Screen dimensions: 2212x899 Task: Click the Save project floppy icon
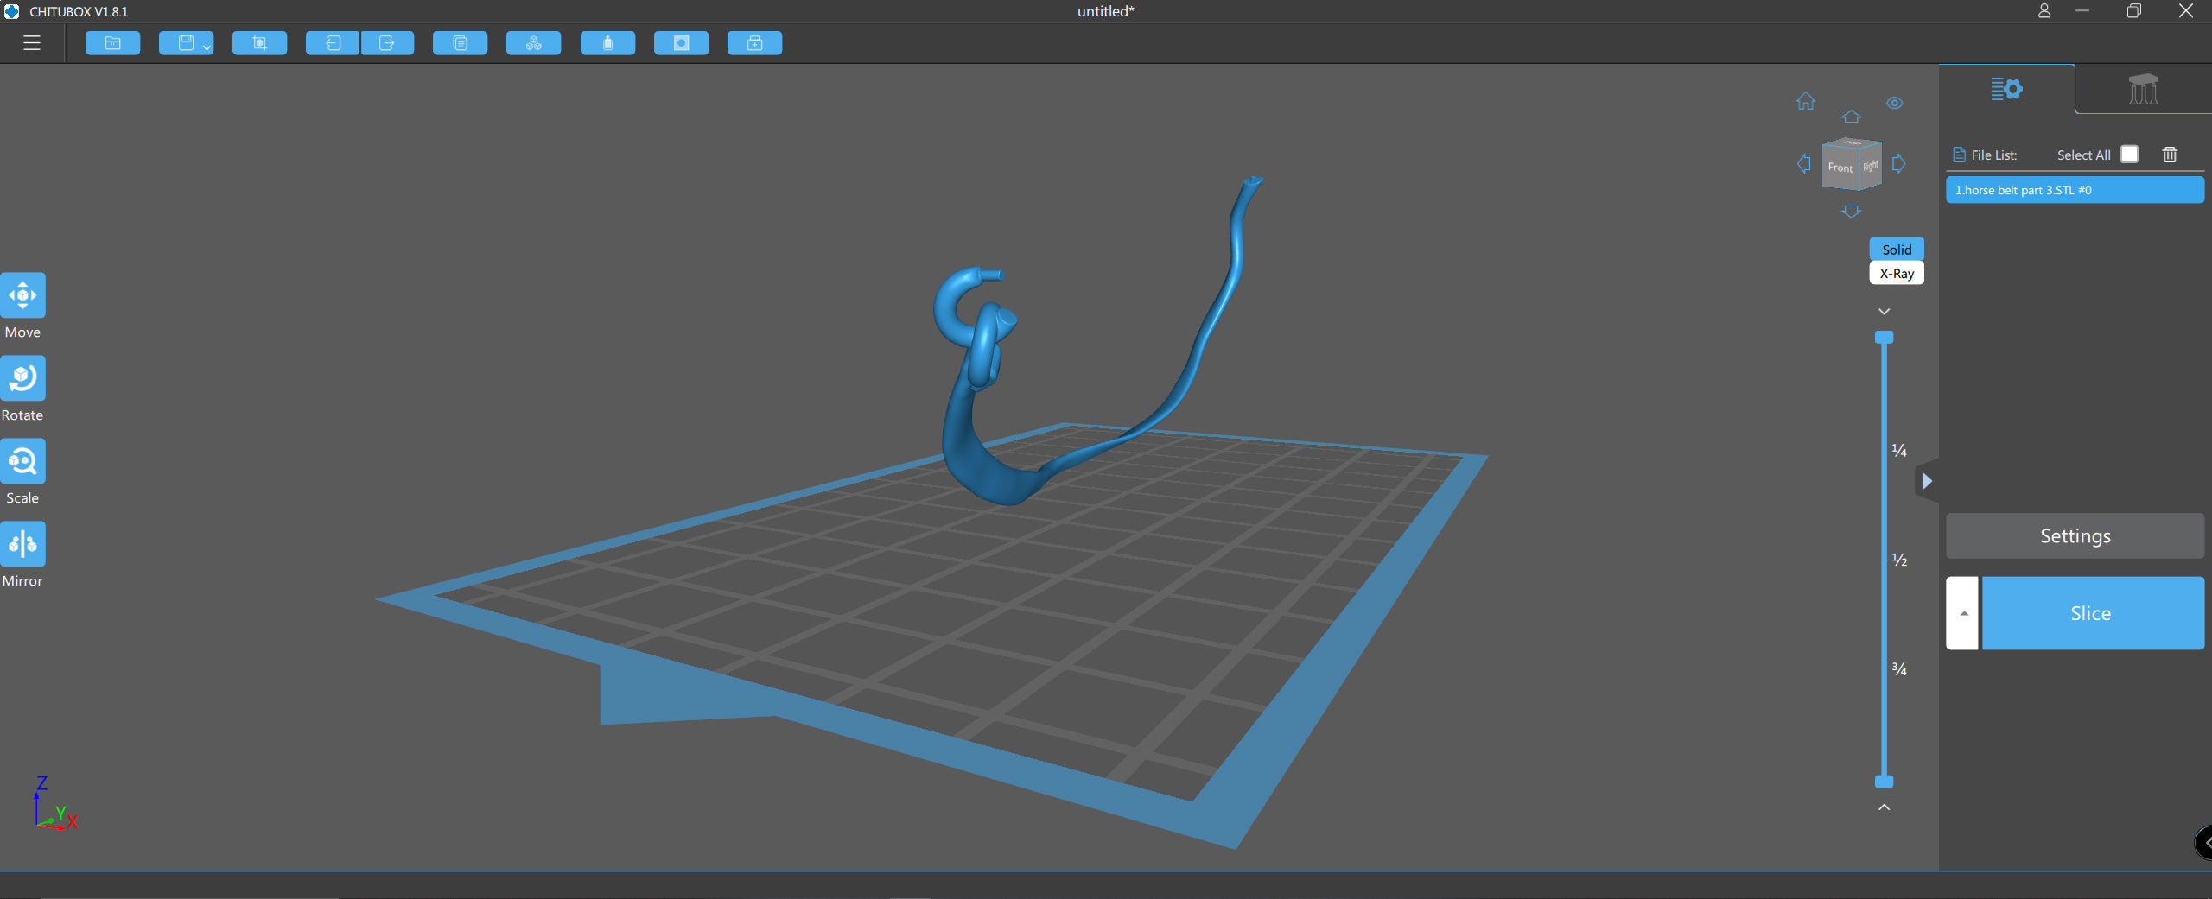click(x=186, y=43)
